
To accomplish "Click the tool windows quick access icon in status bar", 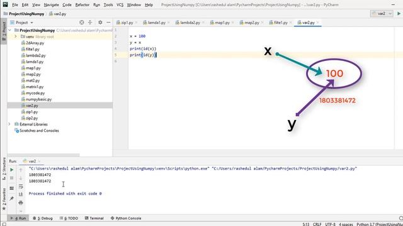I will click(x=4, y=224).
